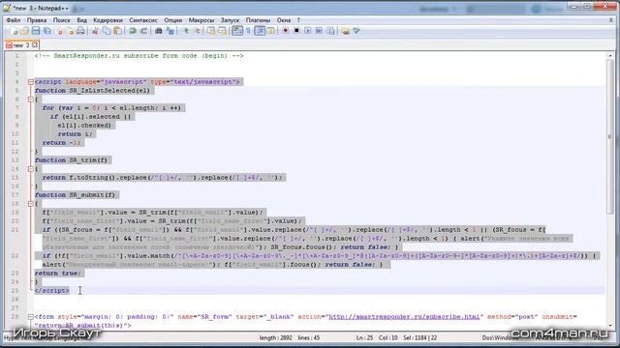Open Replace dialog toolbar icon

(170, 31)
